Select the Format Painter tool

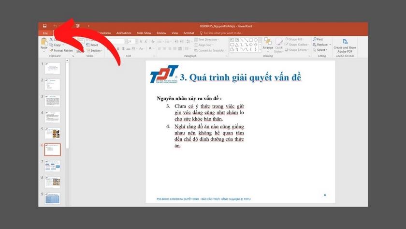(62, 50)
